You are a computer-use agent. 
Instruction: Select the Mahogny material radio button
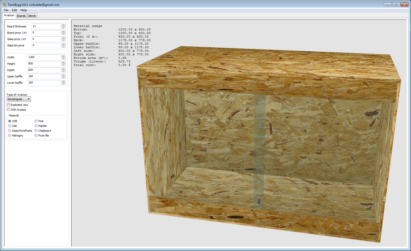tap(10, 136)
